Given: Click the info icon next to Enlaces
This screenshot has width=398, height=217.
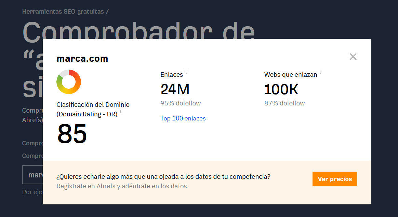Looking at the screenshot, I should pos(186,72).
